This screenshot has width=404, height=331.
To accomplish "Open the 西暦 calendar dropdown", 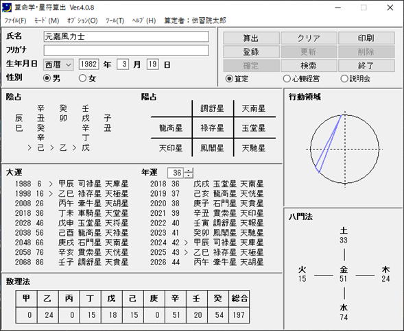I will click(x=58, y=64).
